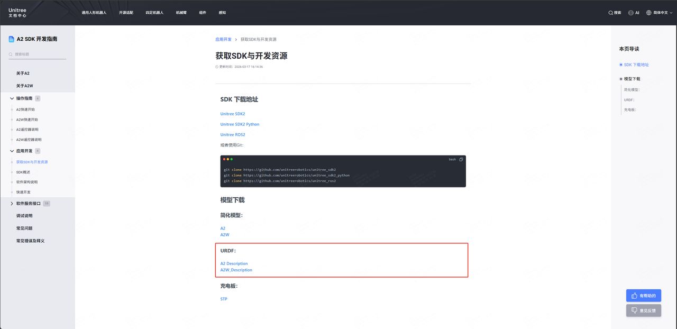Screen dimensions: 677x329
Task: Select 获取SDK与开发资源 in the sidebar
Action: pyautogui.click(x=32, y=162)
